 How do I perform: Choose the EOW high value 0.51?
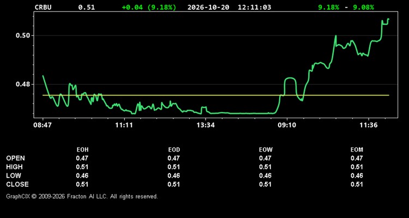tap(265, 167)
